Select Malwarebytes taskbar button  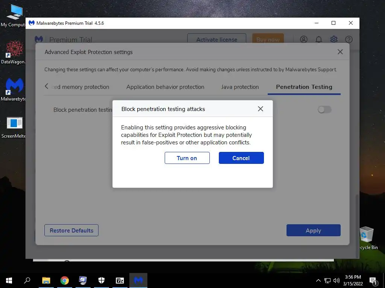pyautogui.click(x=138, y=280)
